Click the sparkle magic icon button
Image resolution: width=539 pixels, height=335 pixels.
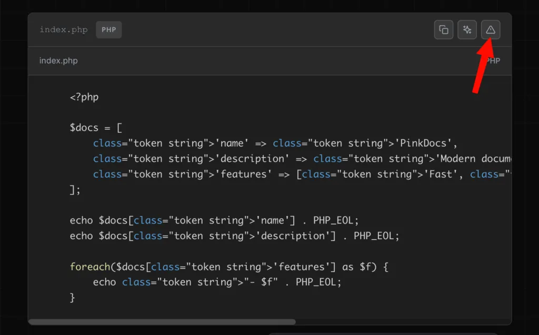click(x=467, y=30)
